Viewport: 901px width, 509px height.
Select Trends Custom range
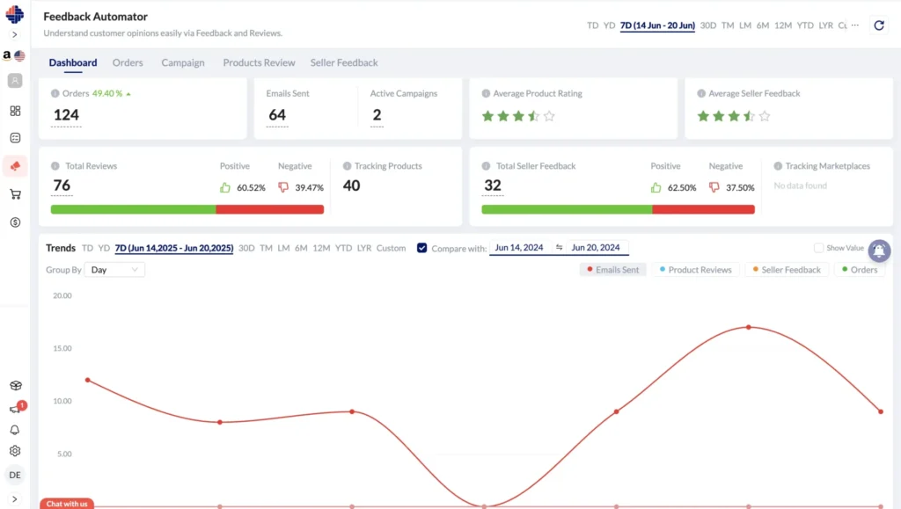[391, 248]
